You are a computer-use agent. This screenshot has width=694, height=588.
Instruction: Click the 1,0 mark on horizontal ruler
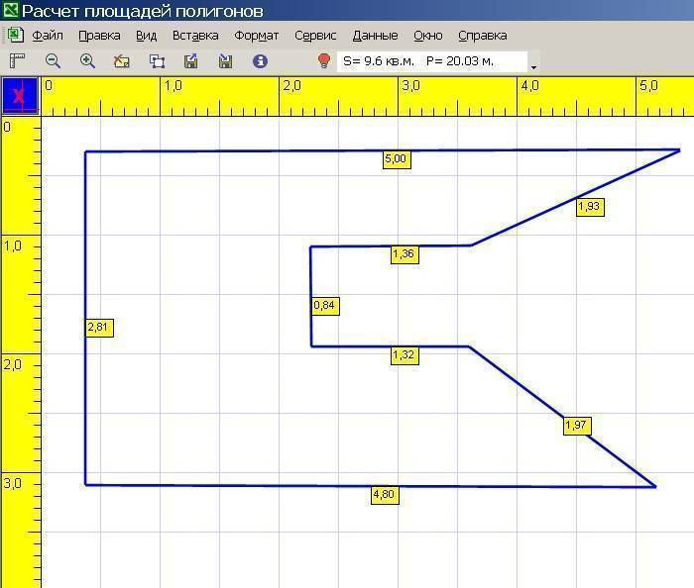click(x=173, y=86)
